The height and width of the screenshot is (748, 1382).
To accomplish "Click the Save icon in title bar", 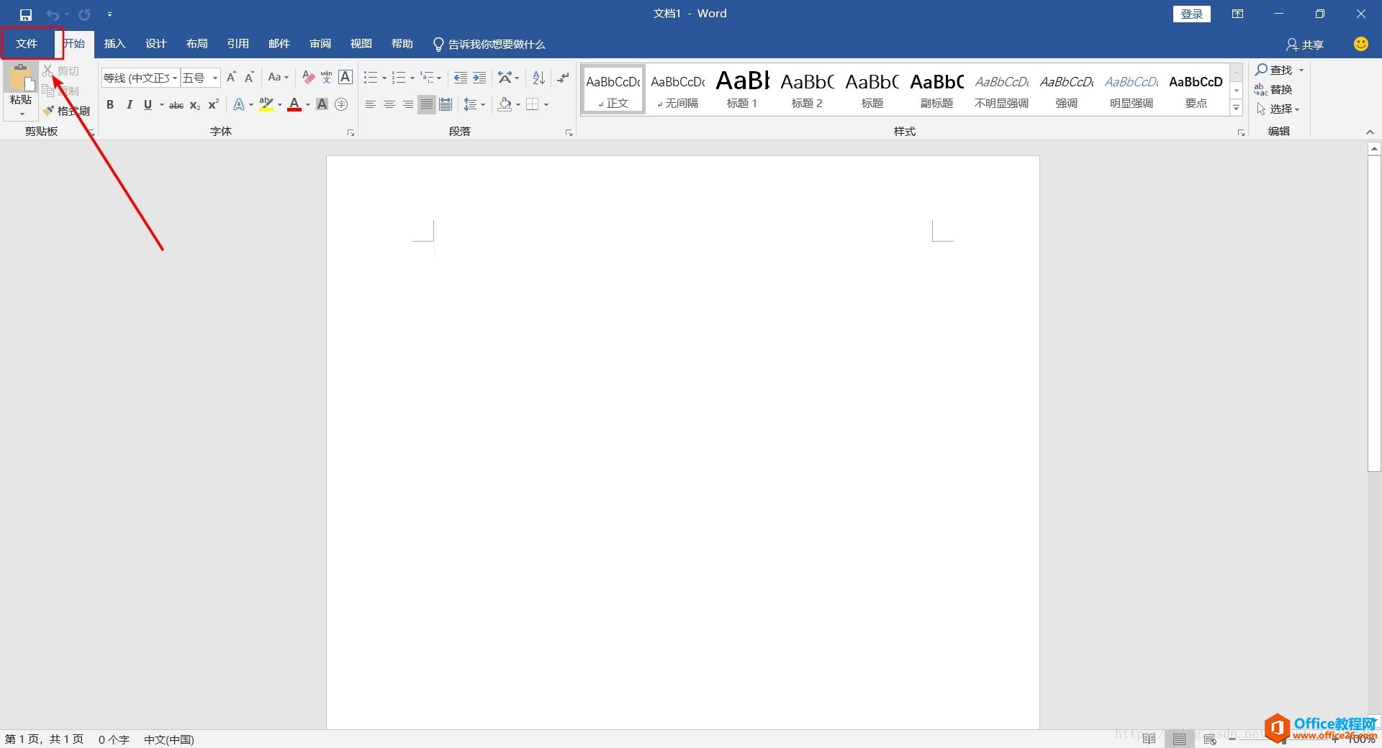I will tap(26, 14).
